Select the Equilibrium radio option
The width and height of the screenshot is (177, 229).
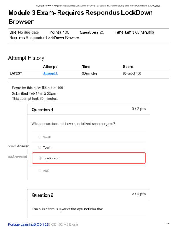pos(40,158)
